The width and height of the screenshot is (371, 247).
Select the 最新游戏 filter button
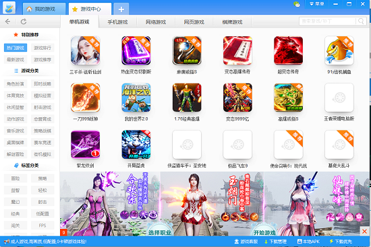[16, 60]
